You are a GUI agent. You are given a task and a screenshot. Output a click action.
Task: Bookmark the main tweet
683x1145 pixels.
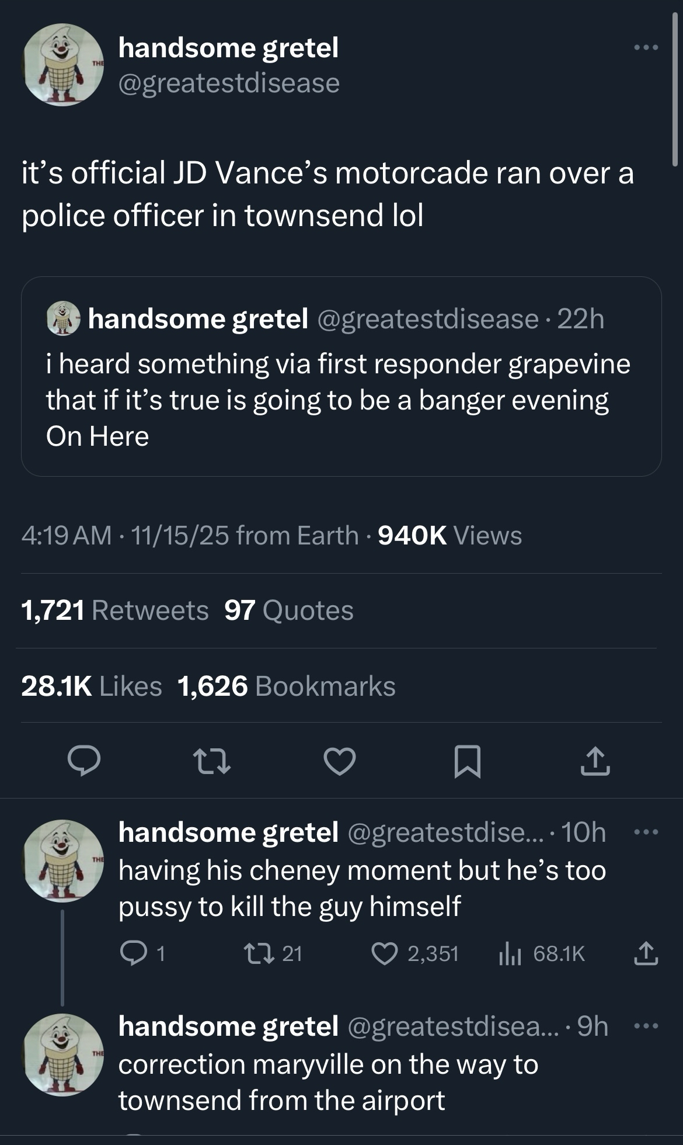click(468, 762)
